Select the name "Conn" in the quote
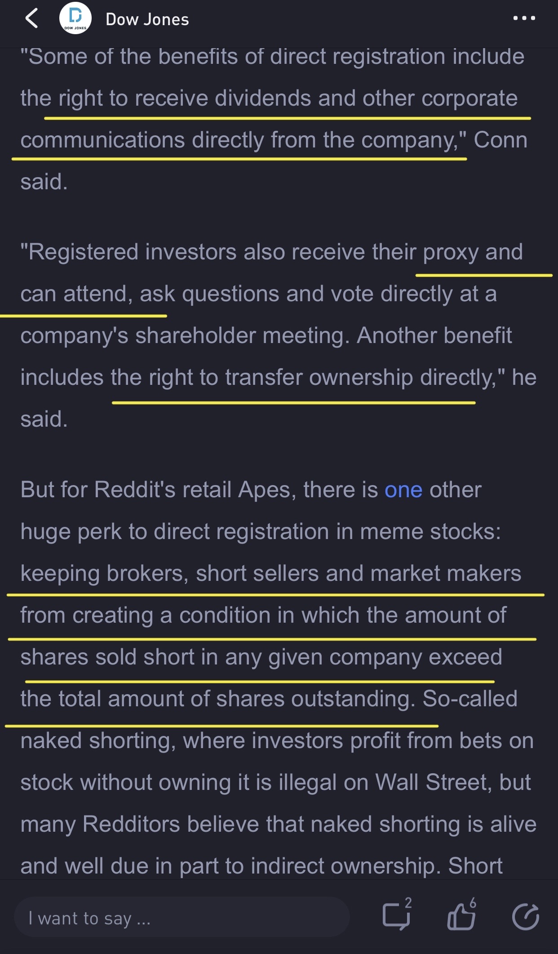Screen dimensions: 558x954 click(500, 140)
